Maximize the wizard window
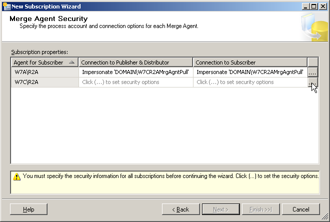Screen dimensions: 330x222 313,6
